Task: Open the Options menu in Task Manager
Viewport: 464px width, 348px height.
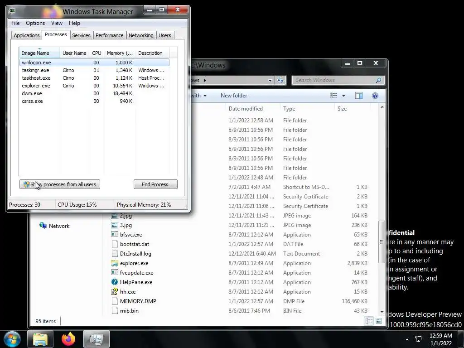Action: (35, 23)
